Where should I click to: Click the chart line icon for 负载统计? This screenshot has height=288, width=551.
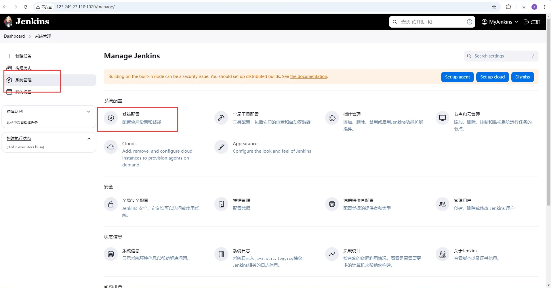coord(332,254)
